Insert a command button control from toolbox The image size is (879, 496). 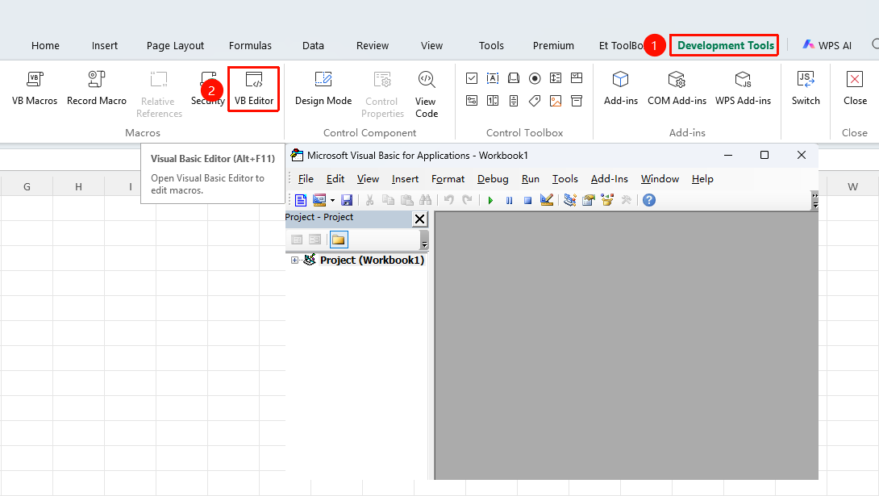click(x=514, y=78)
